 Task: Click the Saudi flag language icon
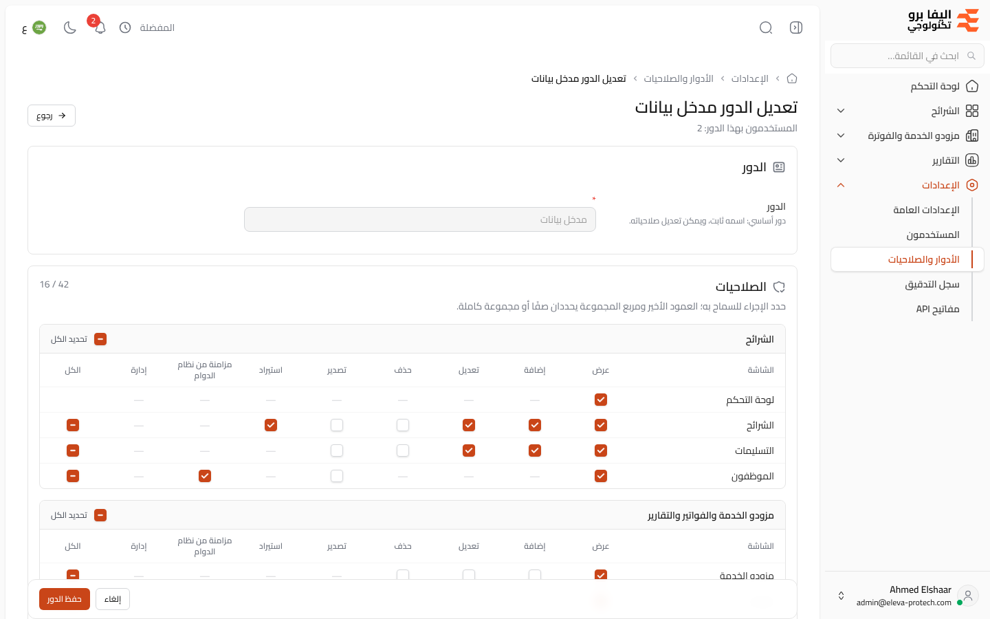tap(39, 28)
